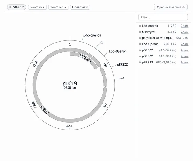The width and height of the screenshot is (193, 161).
Task: Click the 900 position marker on the ring
Action: (105, 106)
